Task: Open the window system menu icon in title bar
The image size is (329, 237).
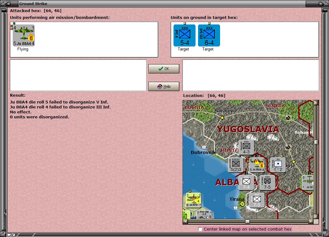Action: 8,3
